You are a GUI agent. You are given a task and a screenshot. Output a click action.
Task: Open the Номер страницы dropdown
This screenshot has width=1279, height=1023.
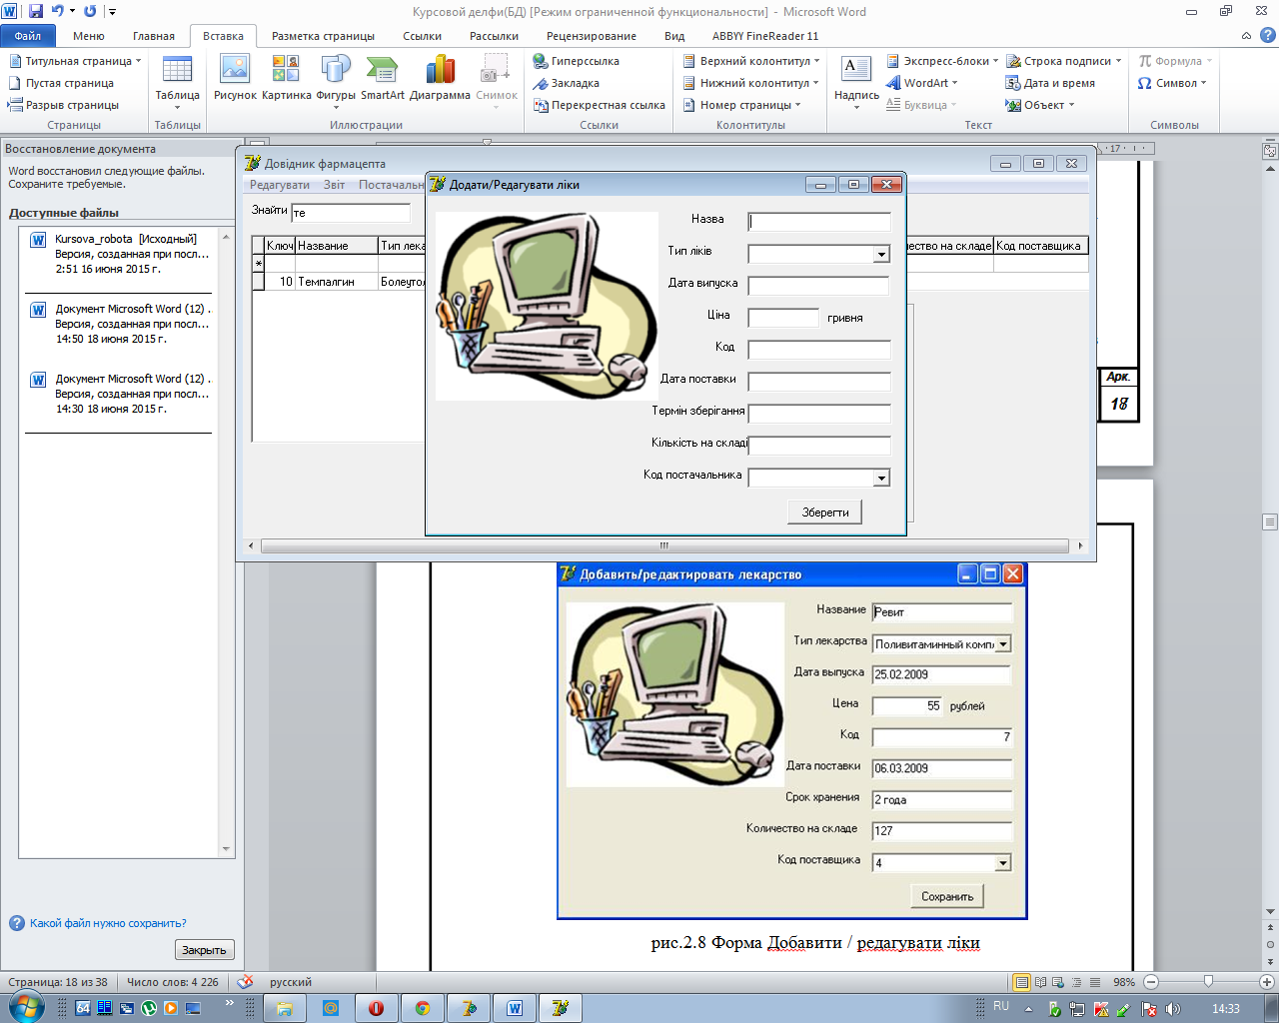pyautogui.click(x=797, y=105)
